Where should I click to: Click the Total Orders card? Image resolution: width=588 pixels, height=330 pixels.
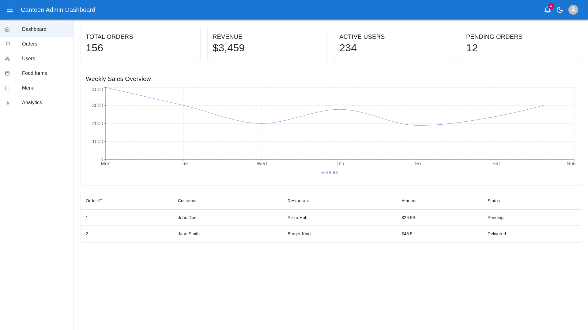[141, 44]
